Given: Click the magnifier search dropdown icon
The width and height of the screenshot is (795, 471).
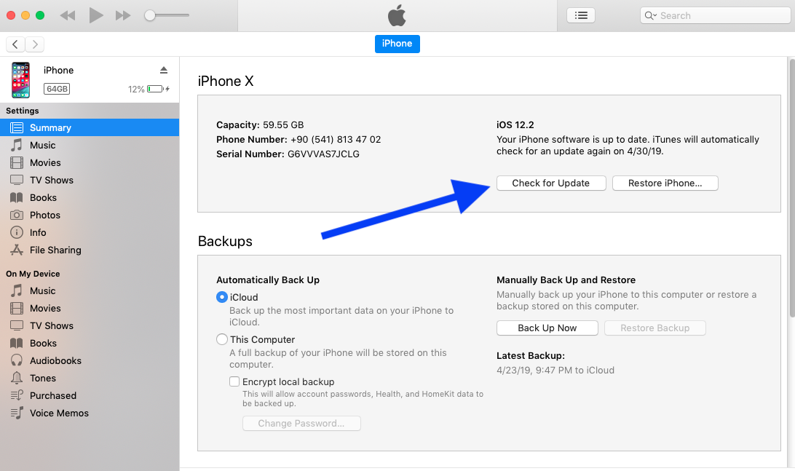Looking at the screenshot, I should [x=651, y=16].
